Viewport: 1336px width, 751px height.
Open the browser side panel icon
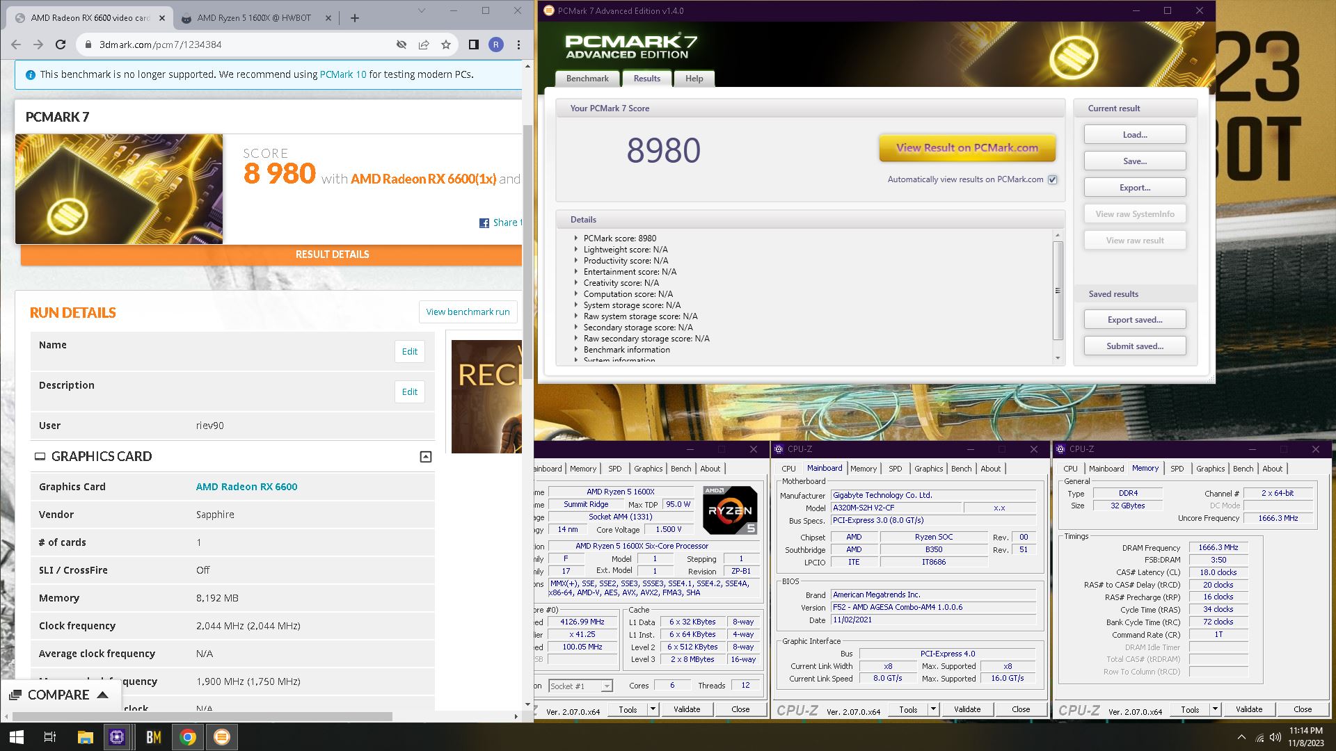[473, 45]
